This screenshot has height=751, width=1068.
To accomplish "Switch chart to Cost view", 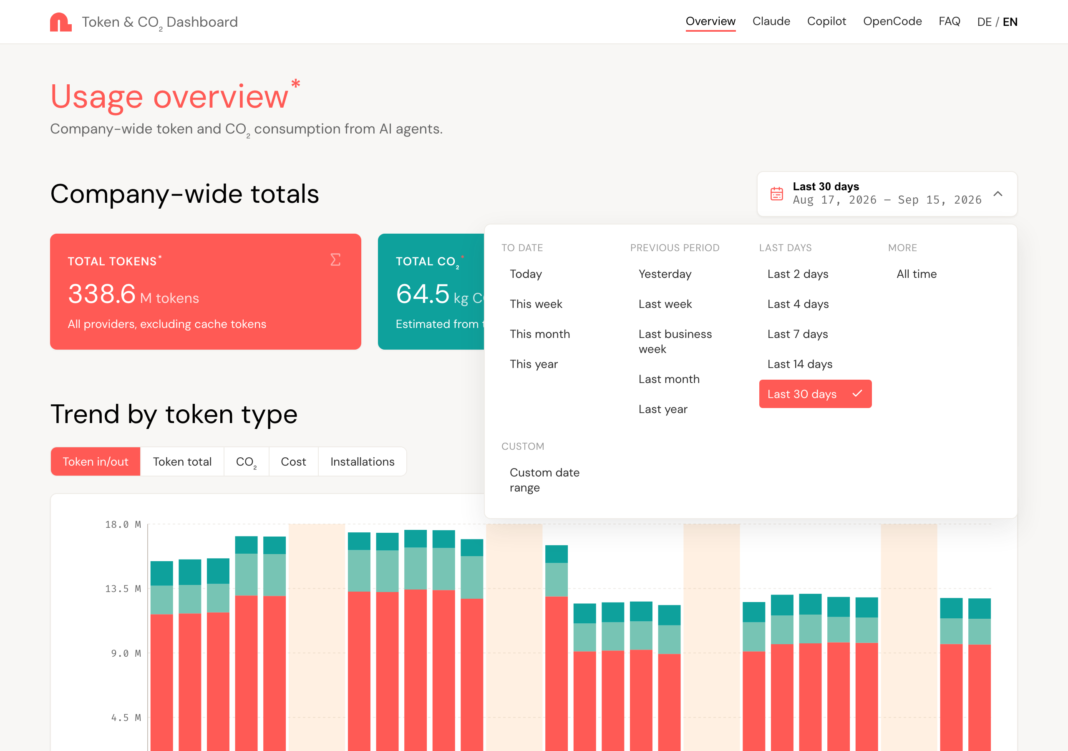I will pyautogui.click(x=293, y=461).
